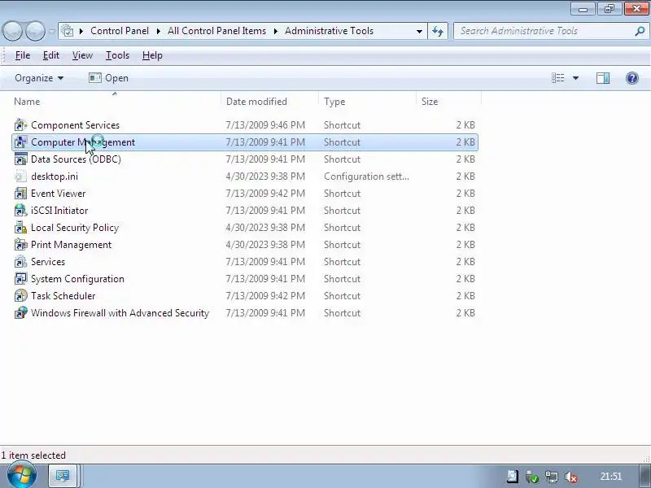Select the 'Task Scheduler' name text
The image size is (651, 488).
tap(63, 296)
